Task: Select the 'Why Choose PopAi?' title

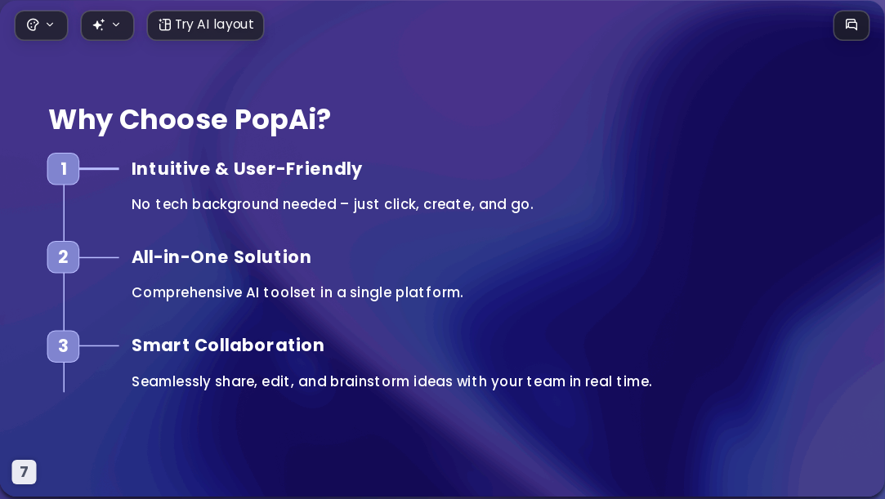Action: tap(190, 119)
